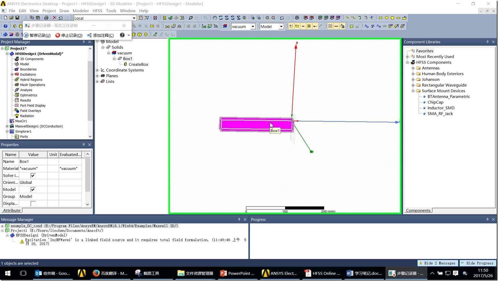Collapse the Surface Mount Devices folder
The height and width of the screenshot is (281, 498).
[413, 91]
